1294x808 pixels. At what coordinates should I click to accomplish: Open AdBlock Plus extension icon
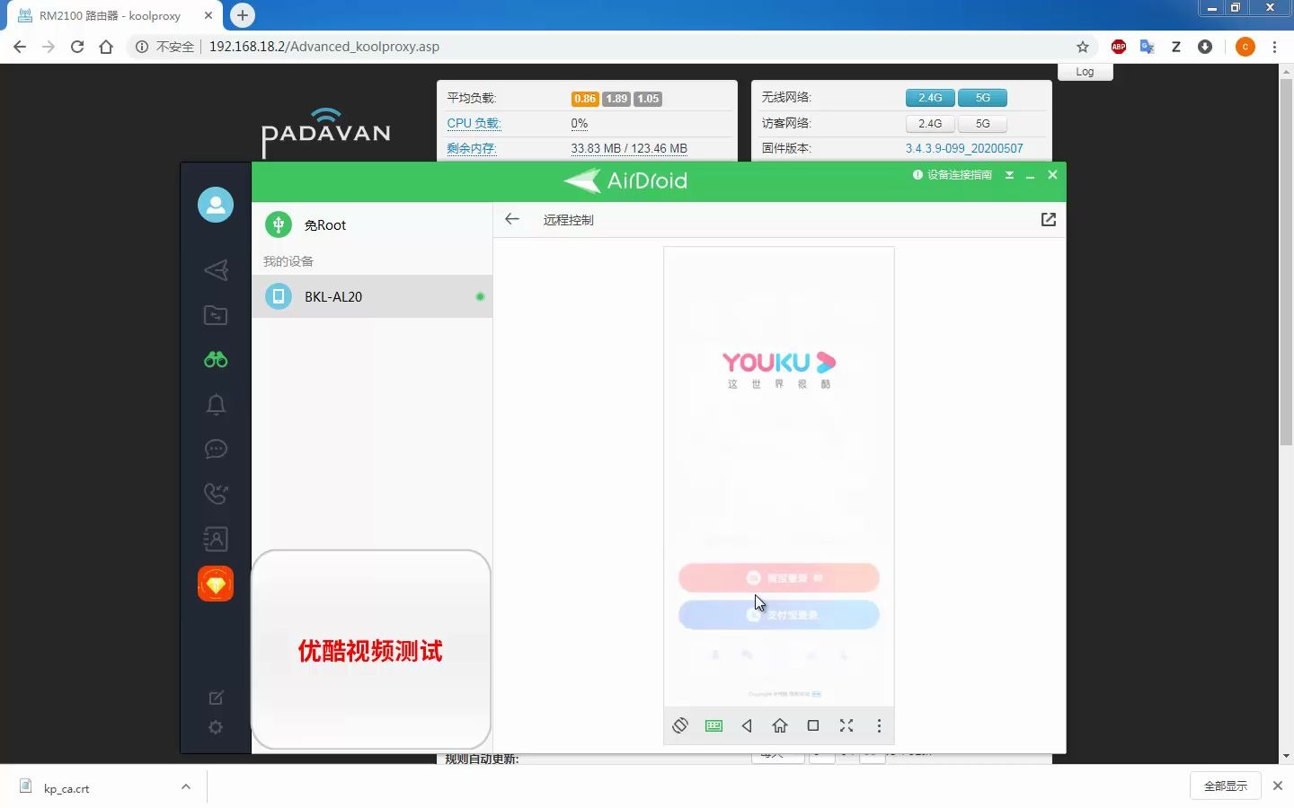[1119, 47]
